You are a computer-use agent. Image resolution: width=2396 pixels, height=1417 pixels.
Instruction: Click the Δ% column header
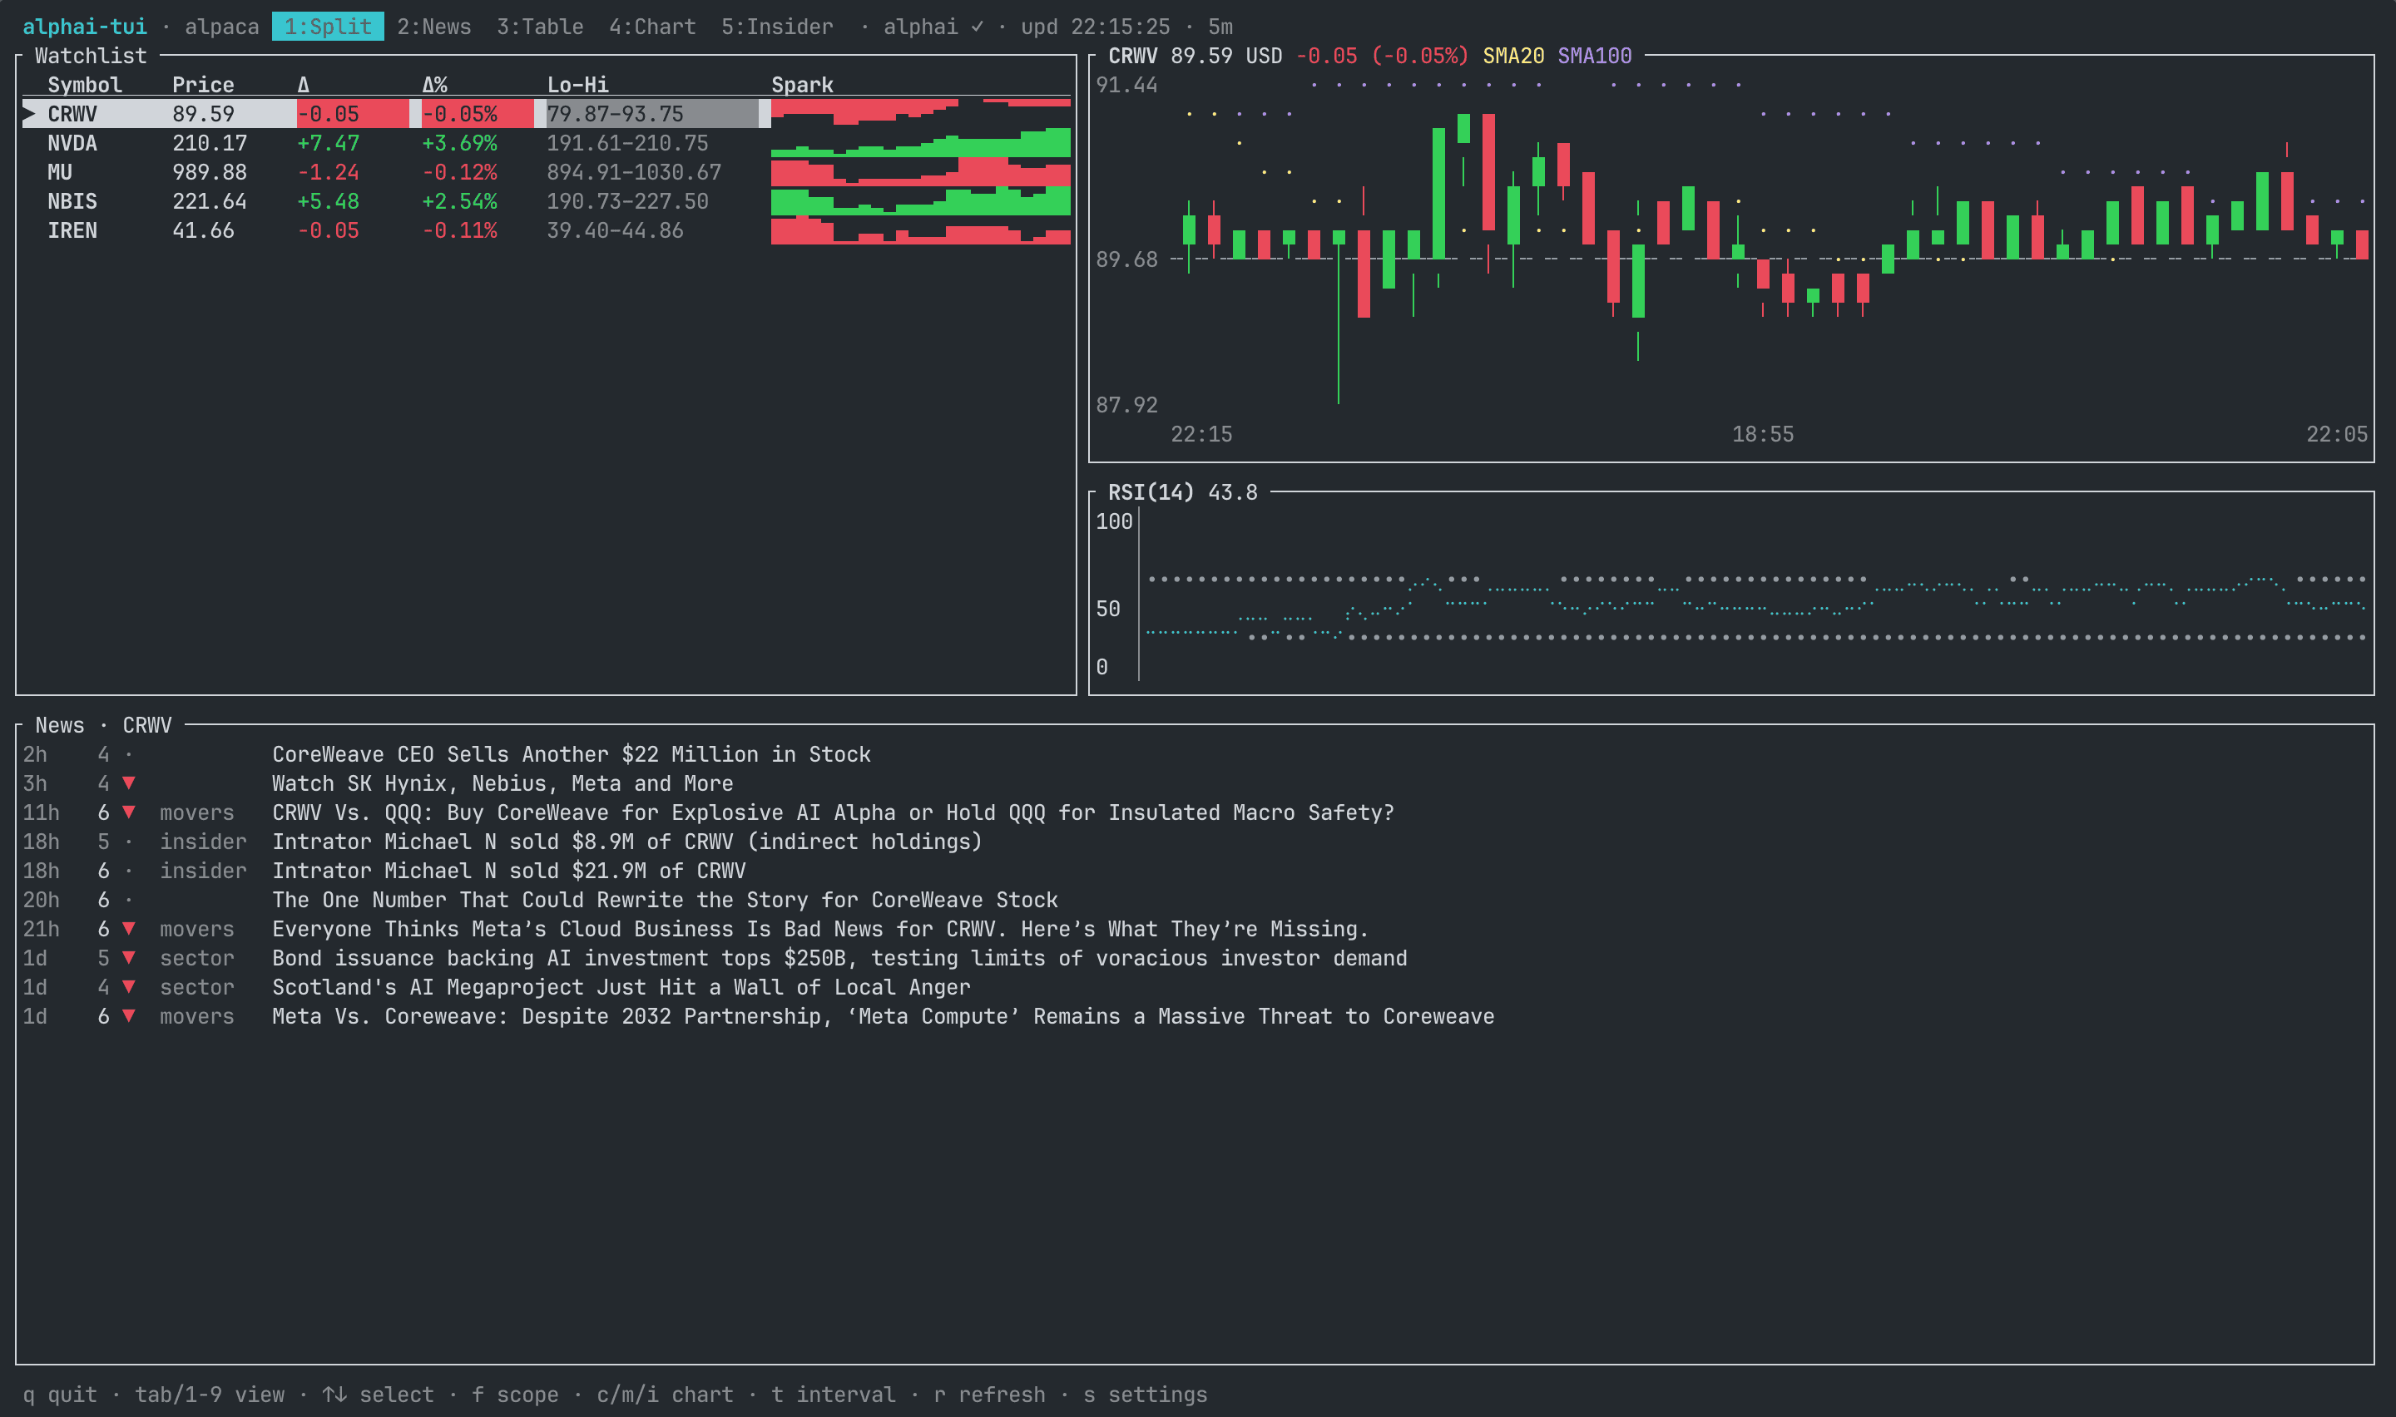pos(434,85)
